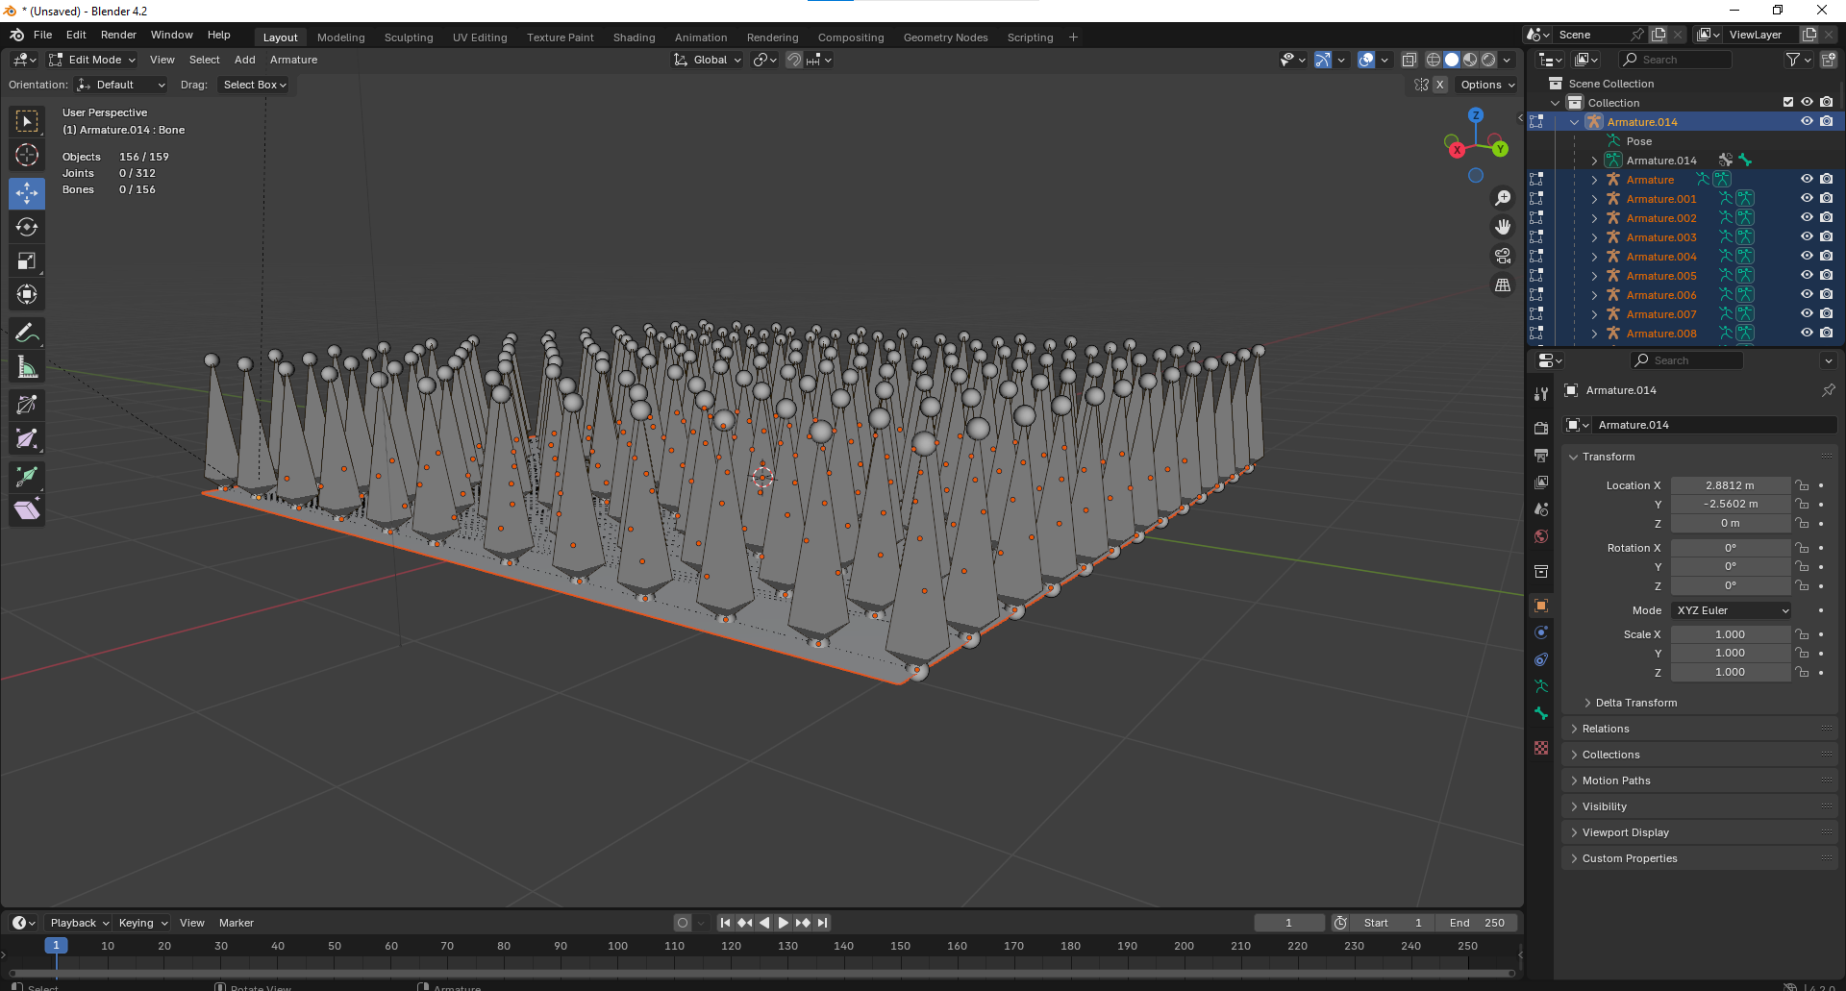Viewport: 1846px width, 991px height.
Task: Select the Move tool in toolbar
Action: [x=27, y=193]
